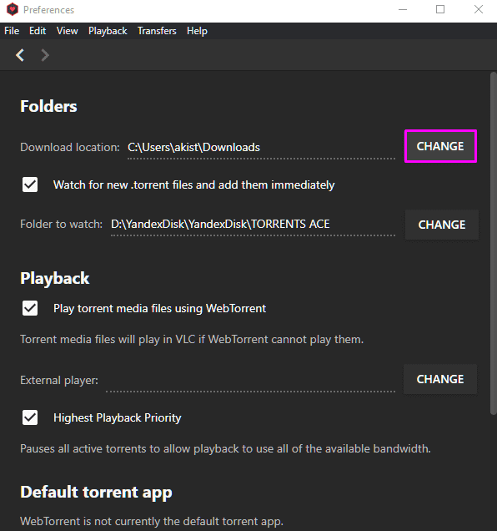Minimize the Preferences window
Screen dimensions: 497x531
coord(403,9)
